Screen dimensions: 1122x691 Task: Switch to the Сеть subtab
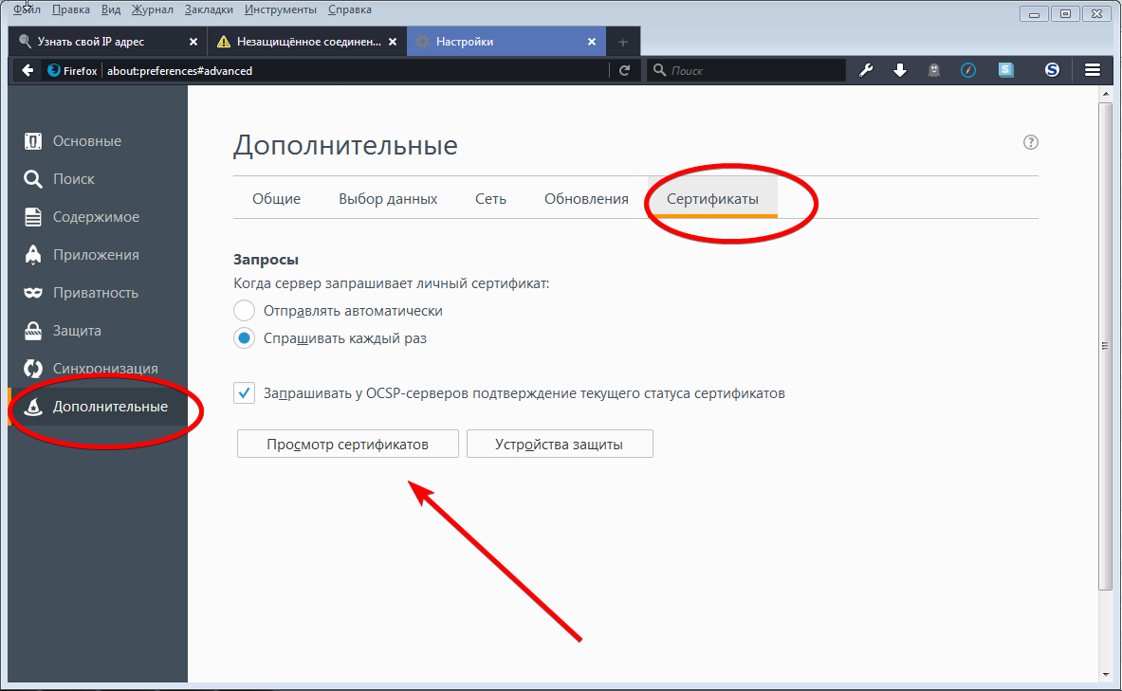(x=491, y=199)
